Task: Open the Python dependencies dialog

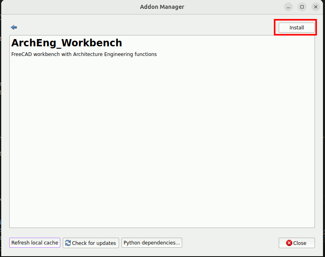Action: 152,243
